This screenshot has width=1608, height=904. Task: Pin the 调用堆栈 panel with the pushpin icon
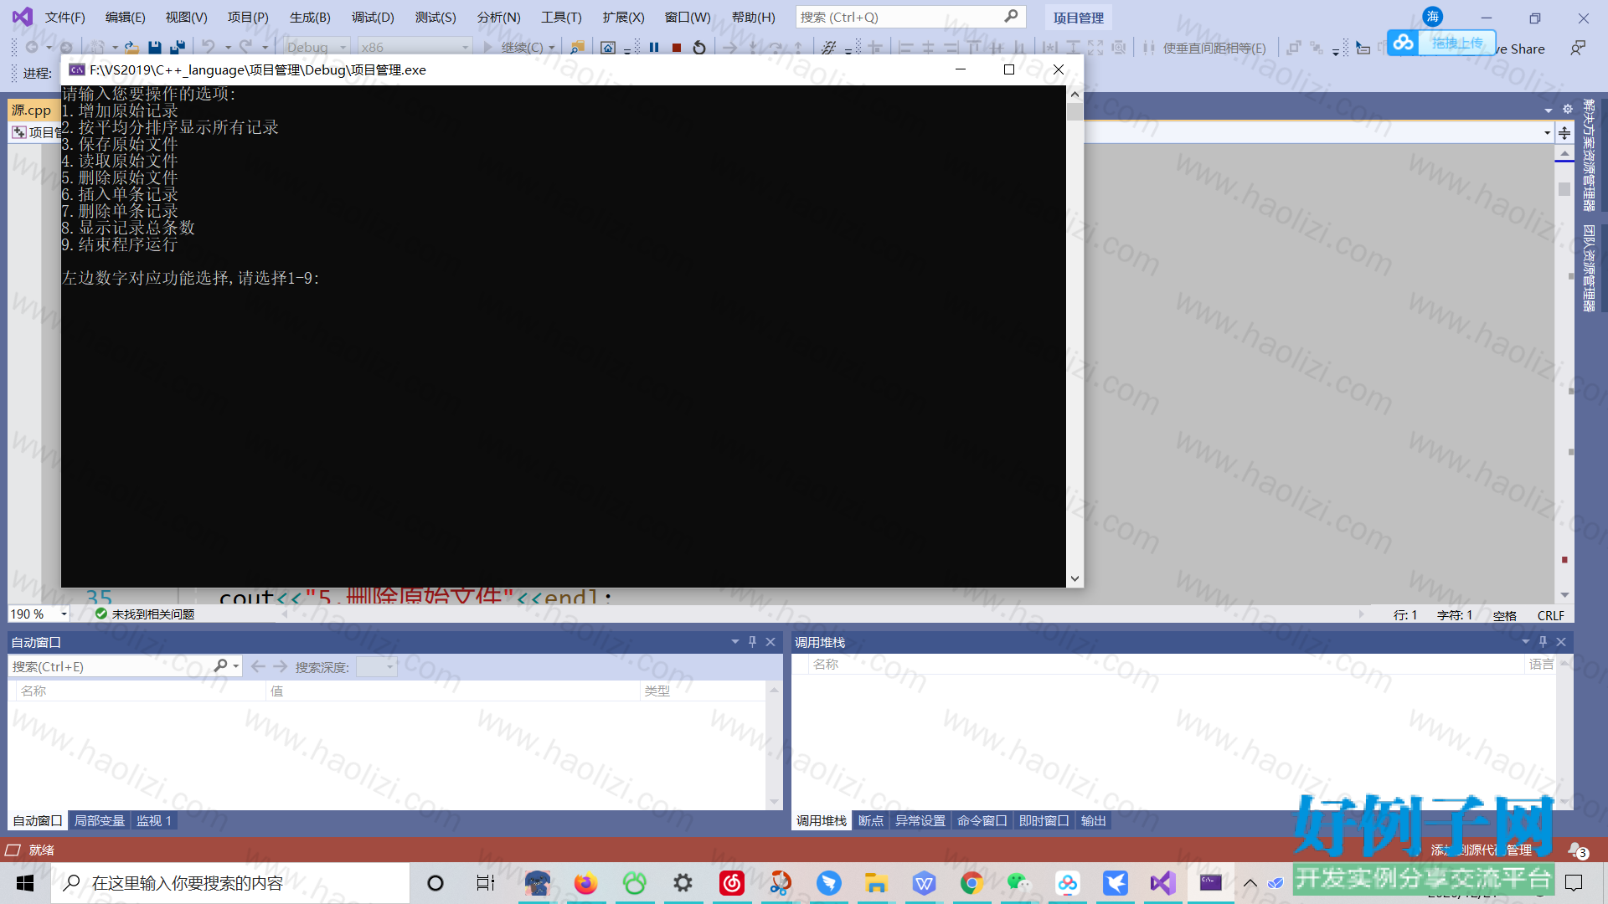tap(1543, 642)
